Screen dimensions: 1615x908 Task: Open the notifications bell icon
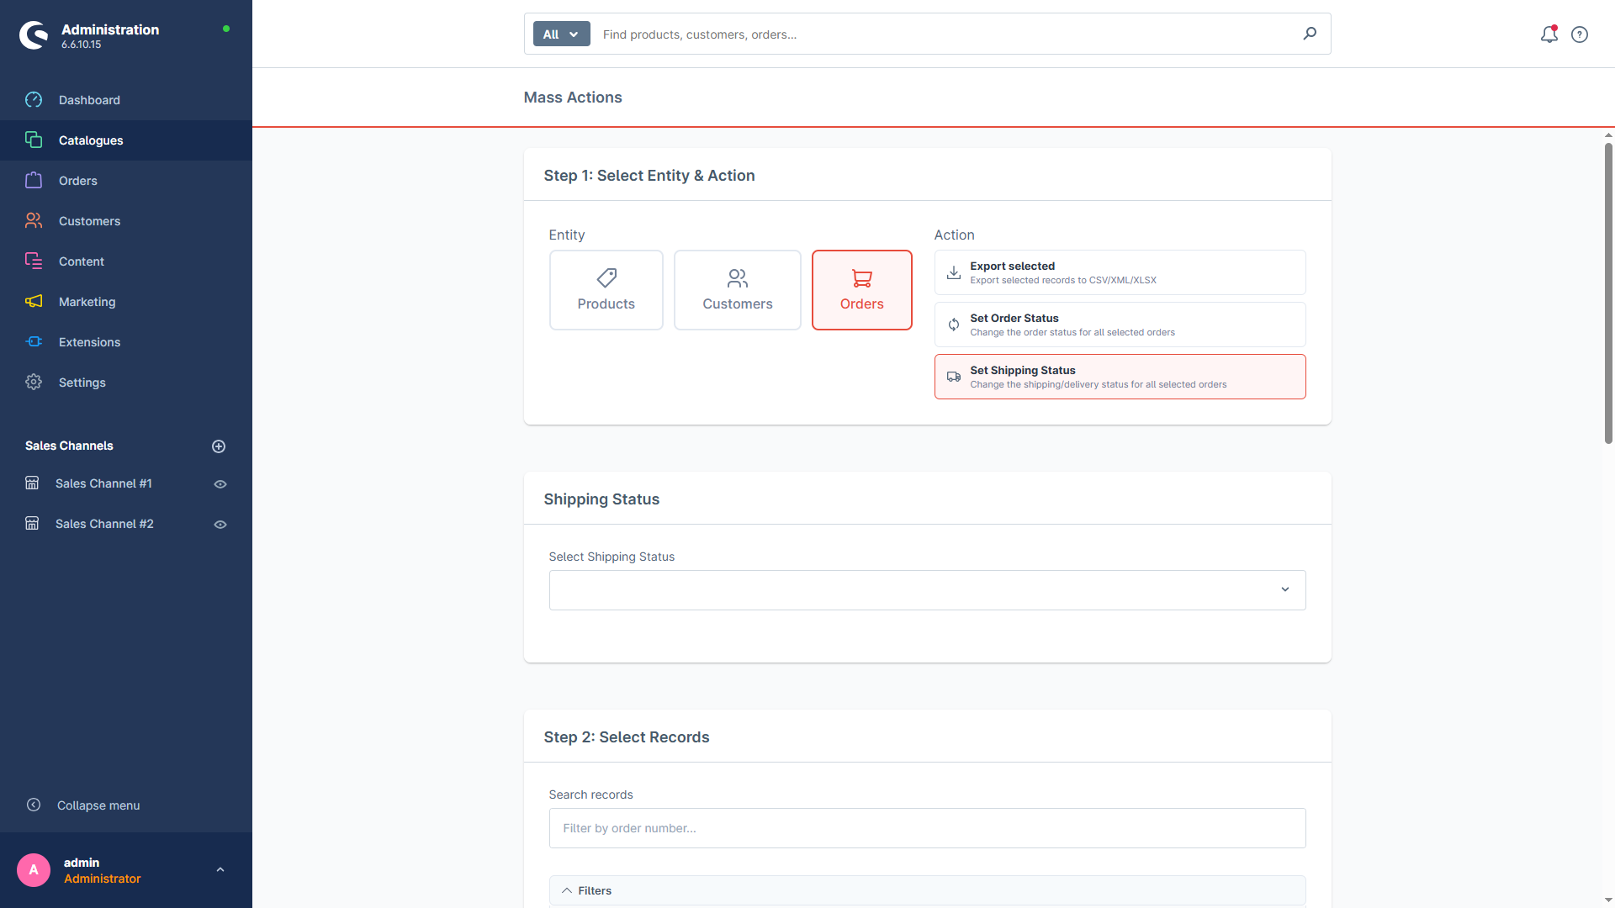click(1549, 34)
